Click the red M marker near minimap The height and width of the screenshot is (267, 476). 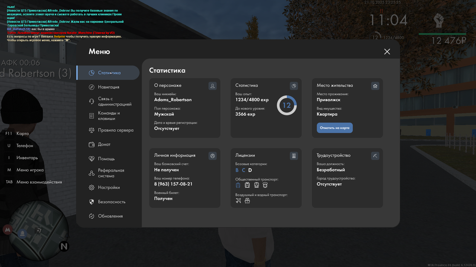(x=7, y=230)
